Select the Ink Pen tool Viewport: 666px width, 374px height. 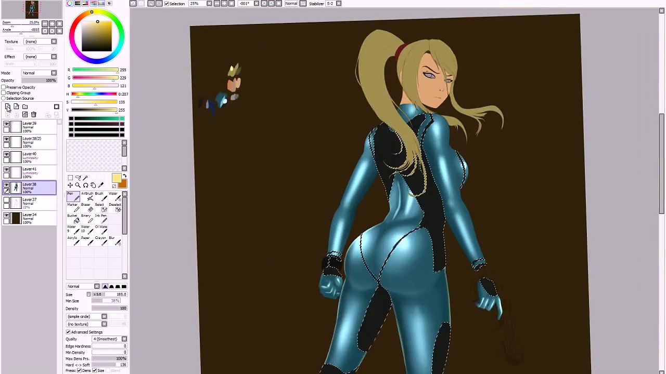(x=100, y=218)
